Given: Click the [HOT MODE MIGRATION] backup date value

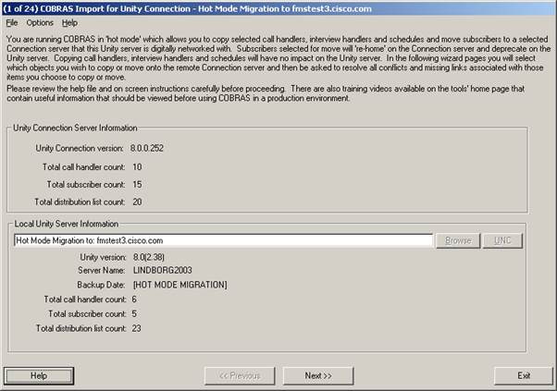Looking at the screenshot, I should (180, 285).
